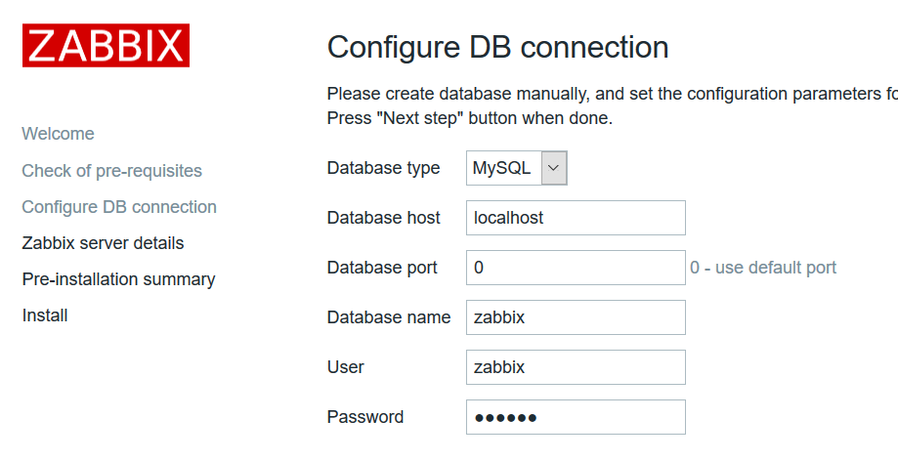Click the User input field
Screen dimensions: 898x461
point(576,367)
